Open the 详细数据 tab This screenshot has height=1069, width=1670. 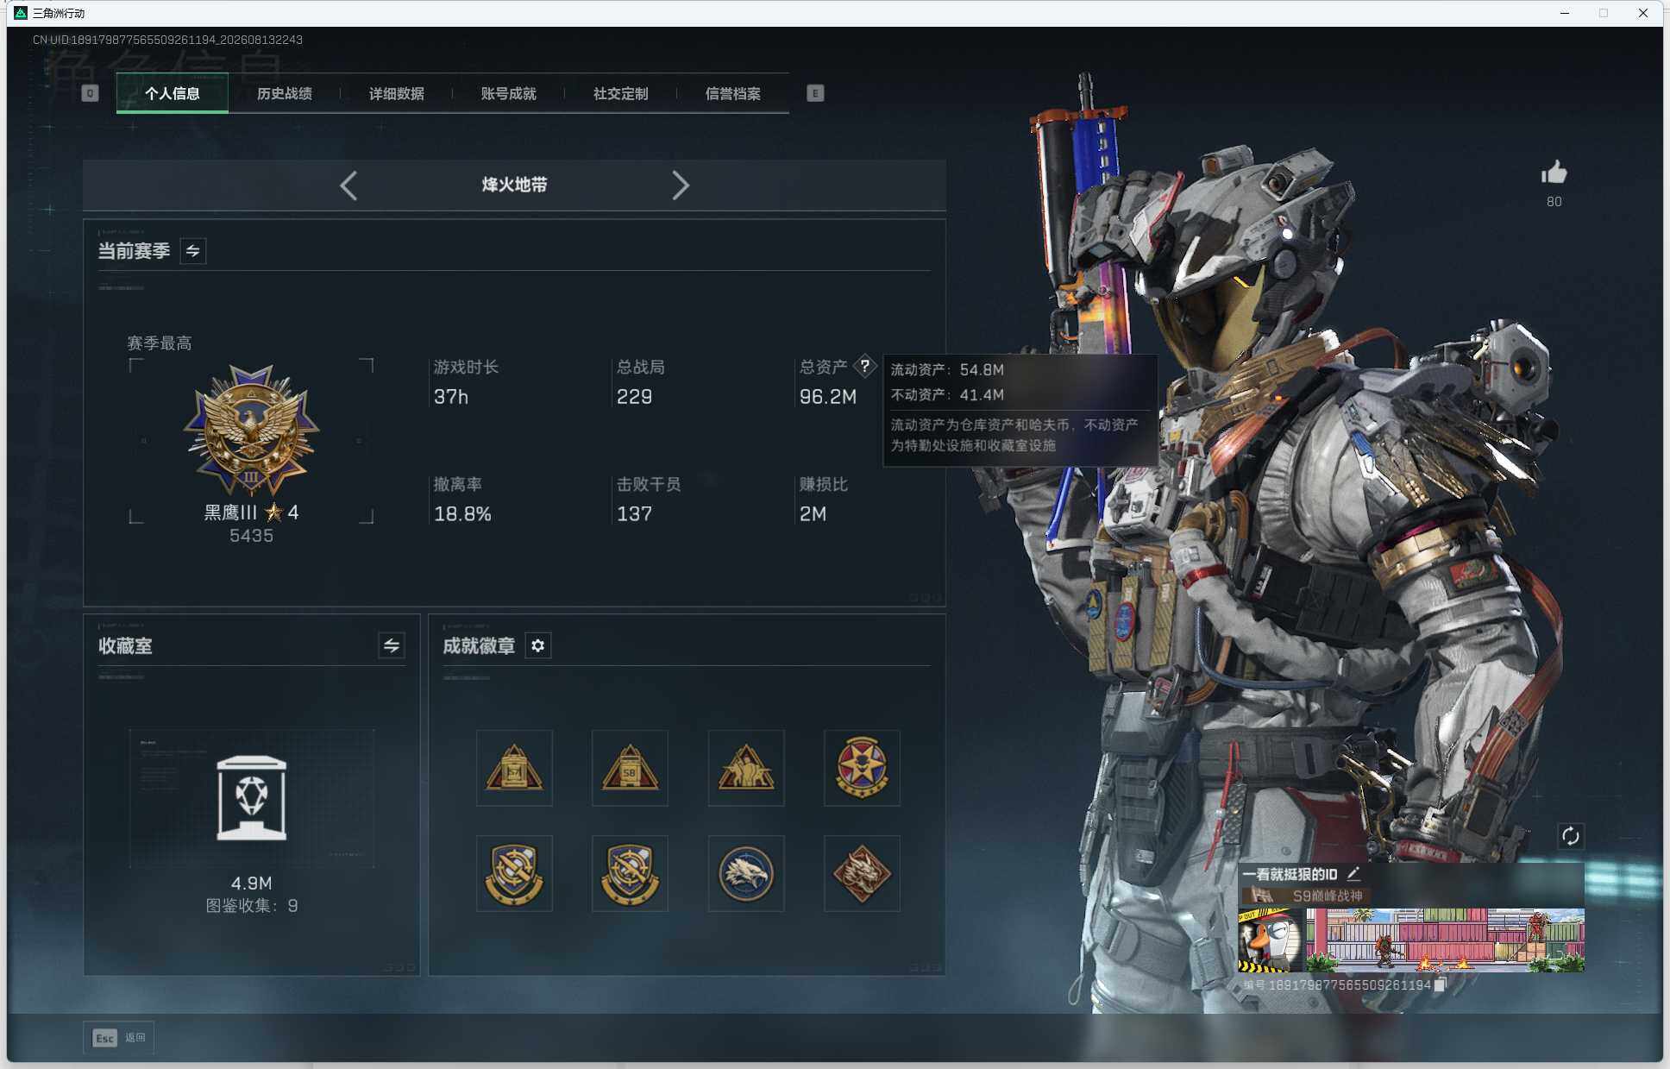click(x=397, y=93)
